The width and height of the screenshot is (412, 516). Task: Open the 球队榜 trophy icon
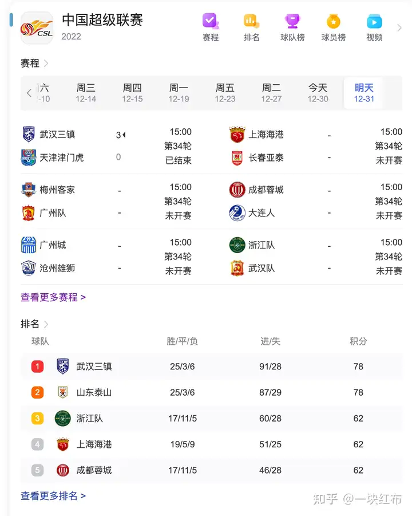292,22
